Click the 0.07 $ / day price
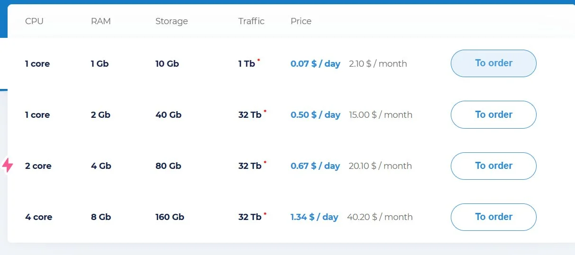 315,64
